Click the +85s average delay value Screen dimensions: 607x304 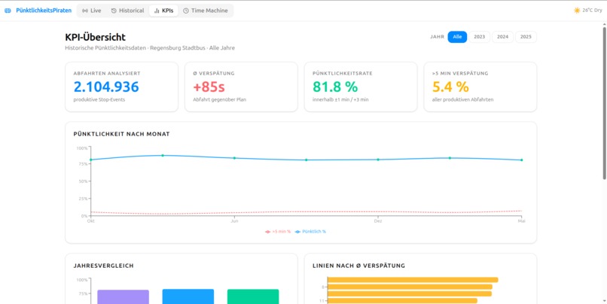click(209, 87)
